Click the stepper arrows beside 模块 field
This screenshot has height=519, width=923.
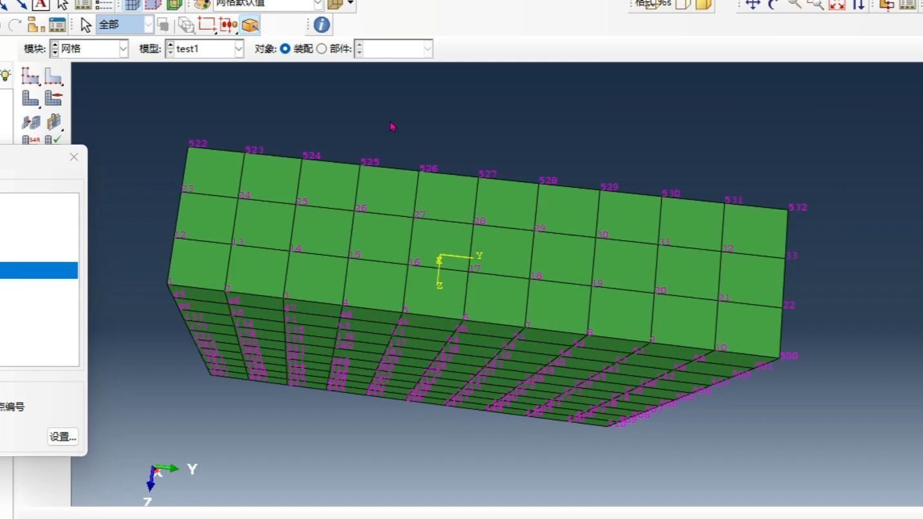54,49
